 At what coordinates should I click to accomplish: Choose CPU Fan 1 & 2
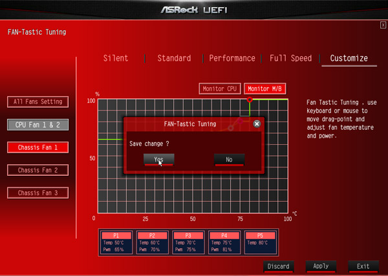point(38,125)
